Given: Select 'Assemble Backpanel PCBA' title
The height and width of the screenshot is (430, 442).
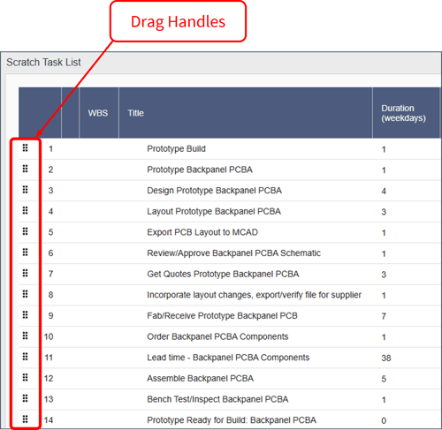Looking at the screenshot, I should point(200,379).
